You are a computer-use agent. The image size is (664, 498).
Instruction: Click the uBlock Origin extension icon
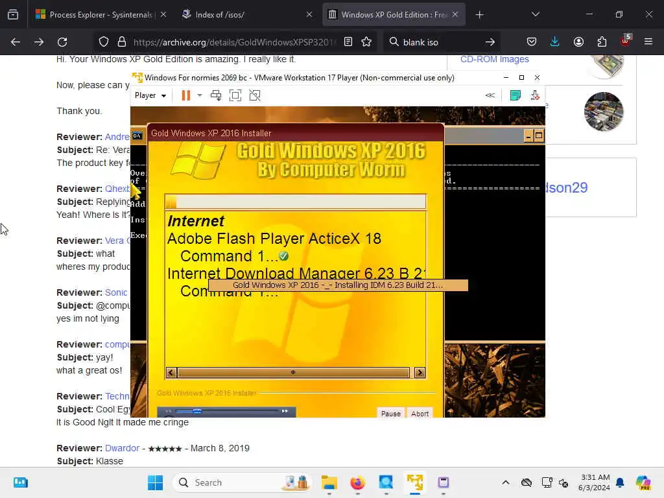626,41
